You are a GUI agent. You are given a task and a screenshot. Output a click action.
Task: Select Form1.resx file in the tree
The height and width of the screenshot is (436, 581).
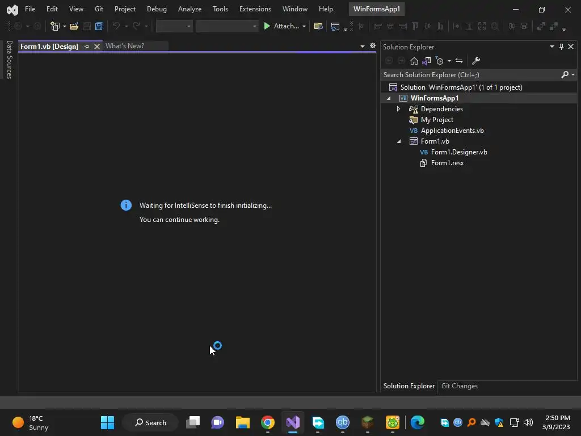coord(447,163)
